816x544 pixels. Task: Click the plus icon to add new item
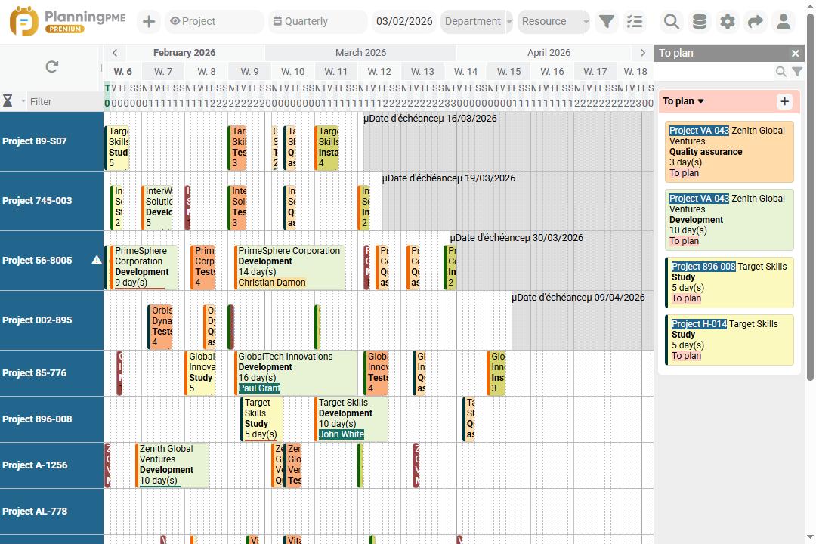pyautogui.click(x=149, y=21)
